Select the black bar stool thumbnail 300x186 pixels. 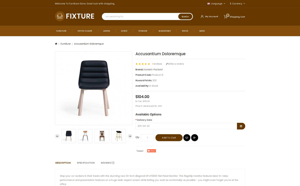click(119, 136)
